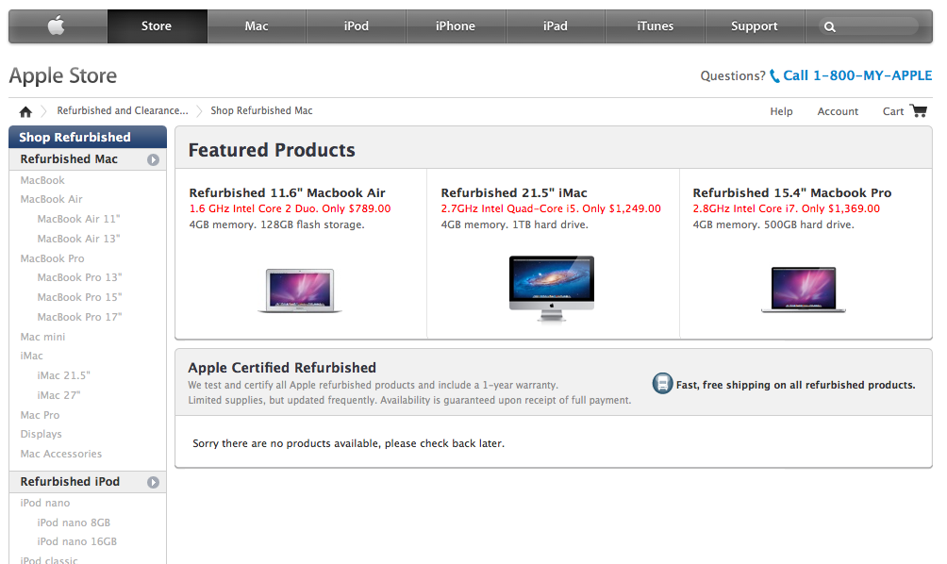This screenshot has width=947, height=564.
Task: Switch to the iPod tab
Action: click(x=357, y=26)
